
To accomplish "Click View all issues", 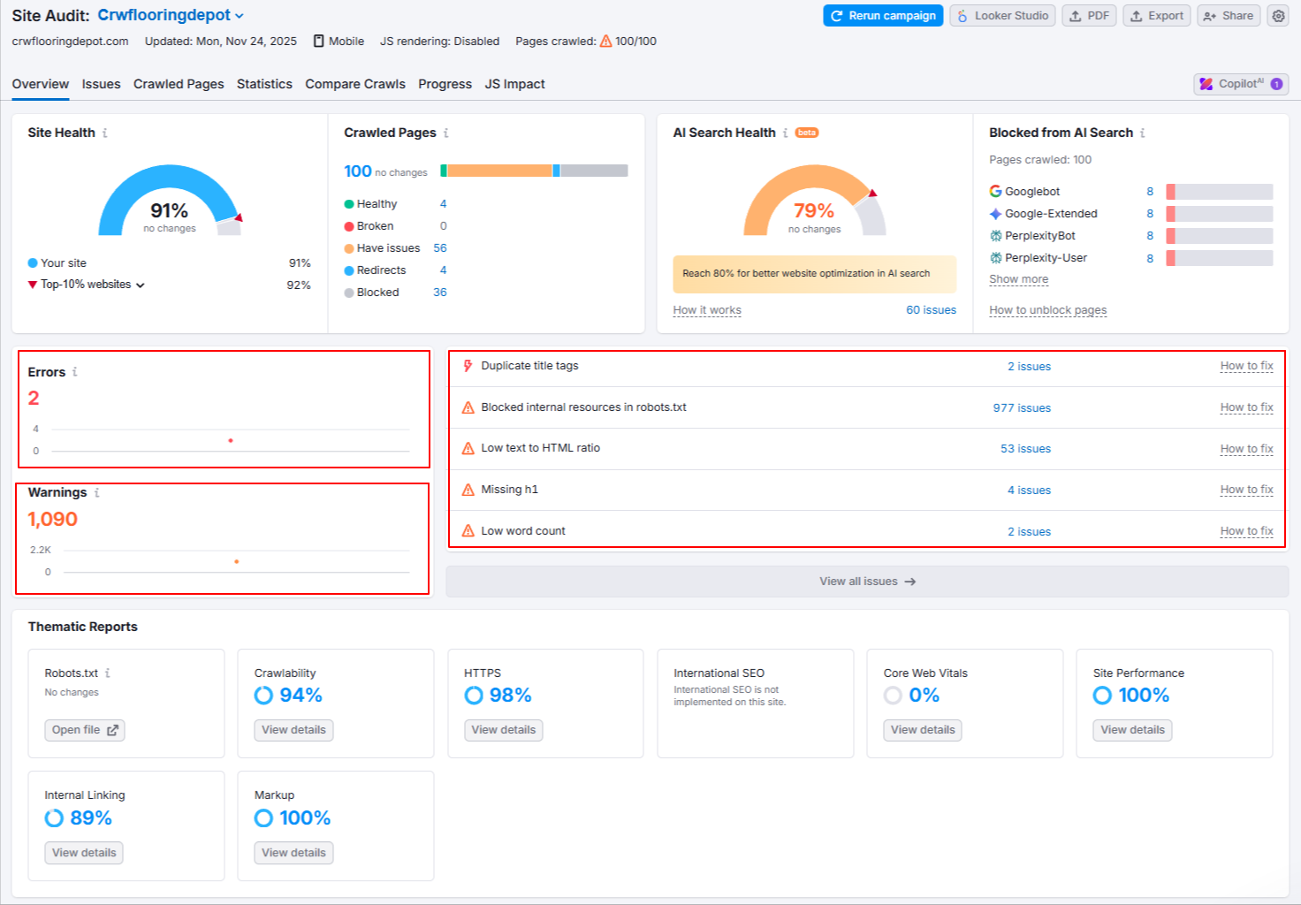I will pos(866,582).
